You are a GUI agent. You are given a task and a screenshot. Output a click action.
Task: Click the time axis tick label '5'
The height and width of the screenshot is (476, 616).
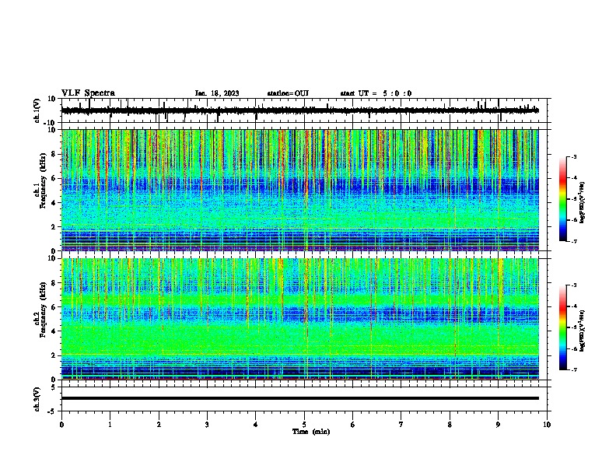[x=304, y=425]
